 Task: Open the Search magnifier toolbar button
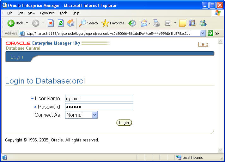tap(88, 23)
